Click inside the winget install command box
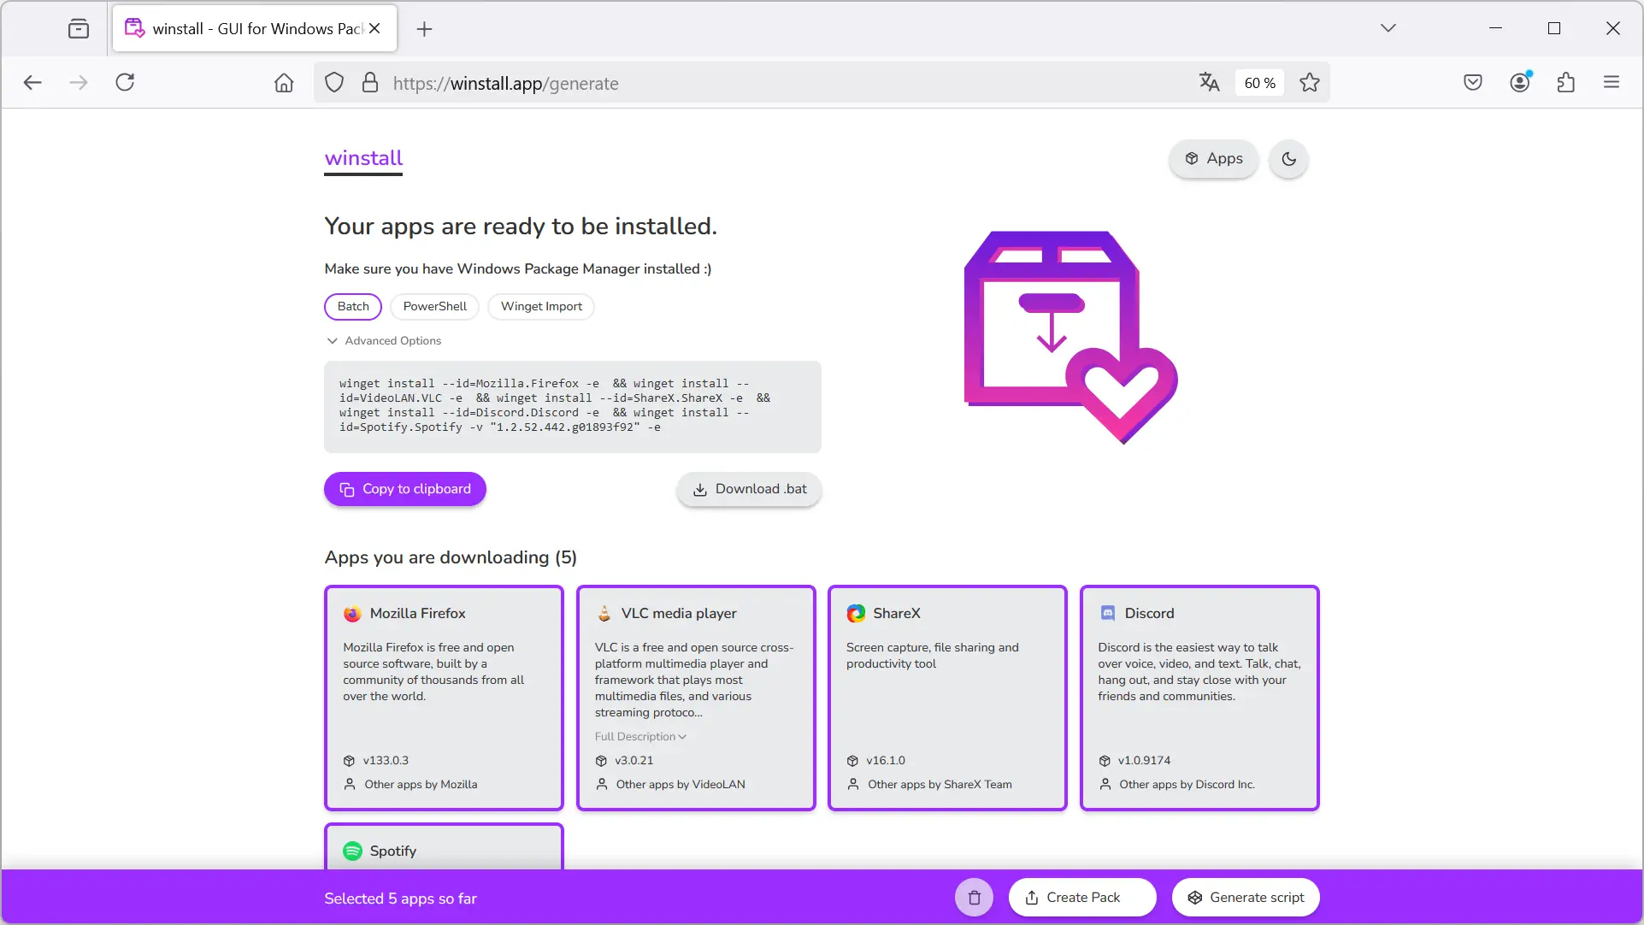The image size is (1644, 925). click(x=573, y=406)
